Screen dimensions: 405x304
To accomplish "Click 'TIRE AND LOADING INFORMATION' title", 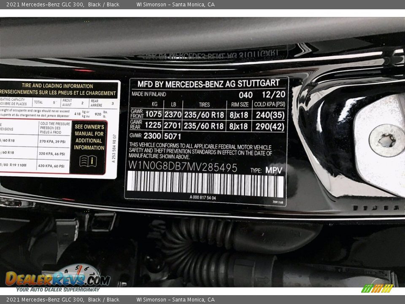I will (x=57, y=86).
